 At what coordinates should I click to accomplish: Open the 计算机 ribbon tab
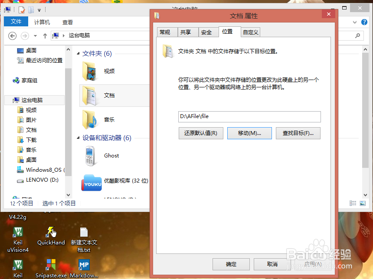(42, 22)
